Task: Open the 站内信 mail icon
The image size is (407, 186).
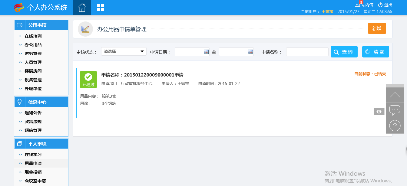Action: 357,5
